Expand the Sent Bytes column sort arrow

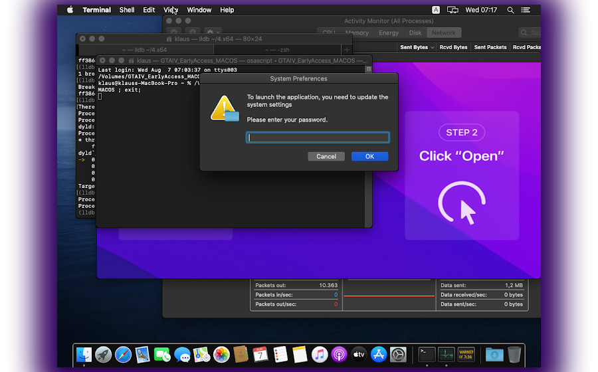click(433, 48)
